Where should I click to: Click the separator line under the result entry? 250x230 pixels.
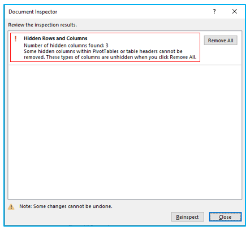pyautogui.click(x=125, y=65)
